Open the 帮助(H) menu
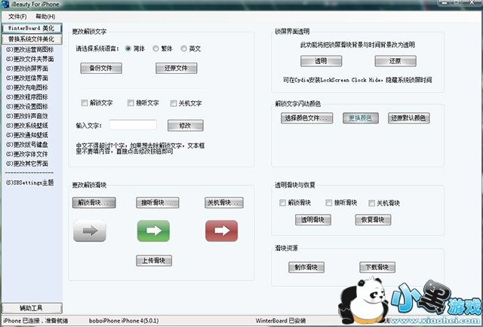Image resolution: width=483 pixels, height=327 pixels. pos(45,17)
